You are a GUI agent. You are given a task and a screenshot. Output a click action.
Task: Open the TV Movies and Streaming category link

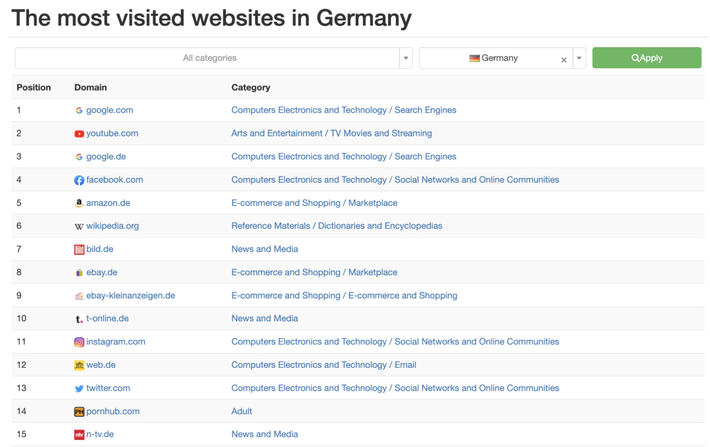tap(331, 133)
